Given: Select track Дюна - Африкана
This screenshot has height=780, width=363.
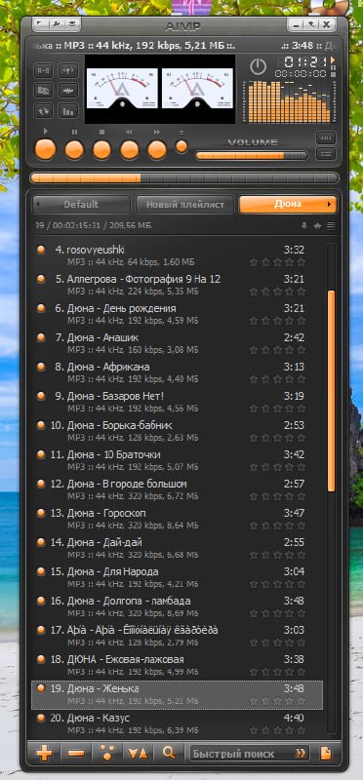Looking at the screenshot, I should [x=177, y=372].
